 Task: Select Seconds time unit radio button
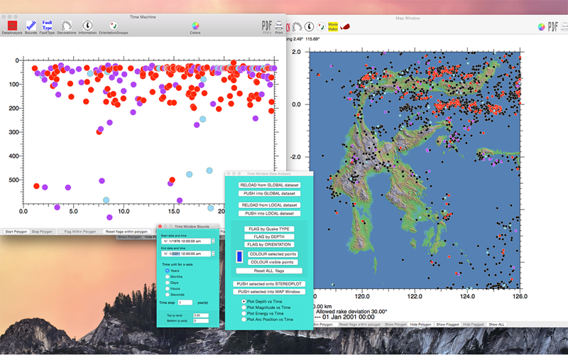[168, 295]
